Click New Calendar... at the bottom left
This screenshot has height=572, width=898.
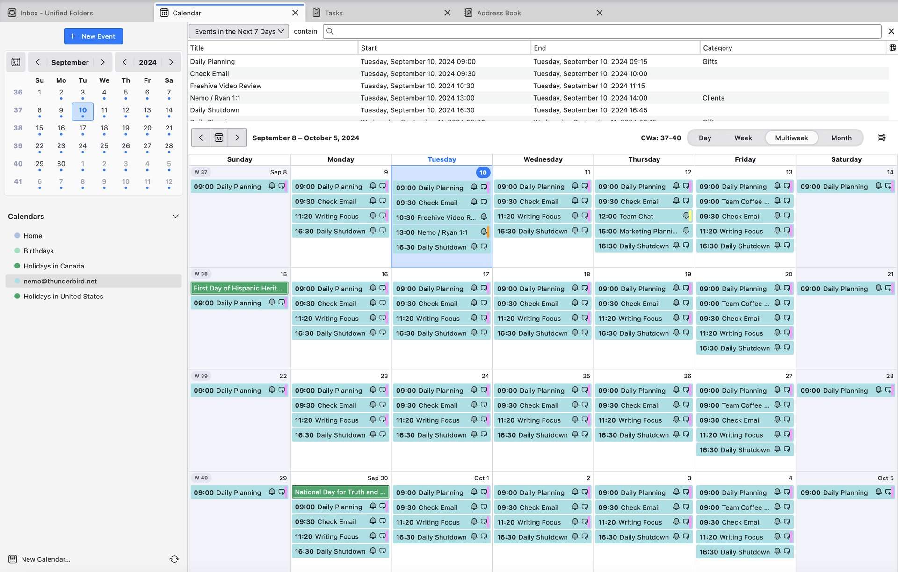(x=40, y=559)
